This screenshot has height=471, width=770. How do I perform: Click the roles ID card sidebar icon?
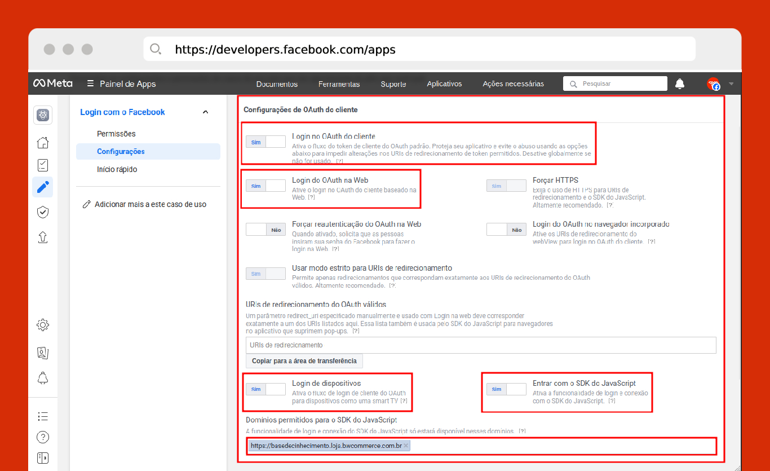[43, 353]
